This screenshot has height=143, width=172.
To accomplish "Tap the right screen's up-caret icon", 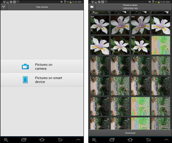I will 166,140.
